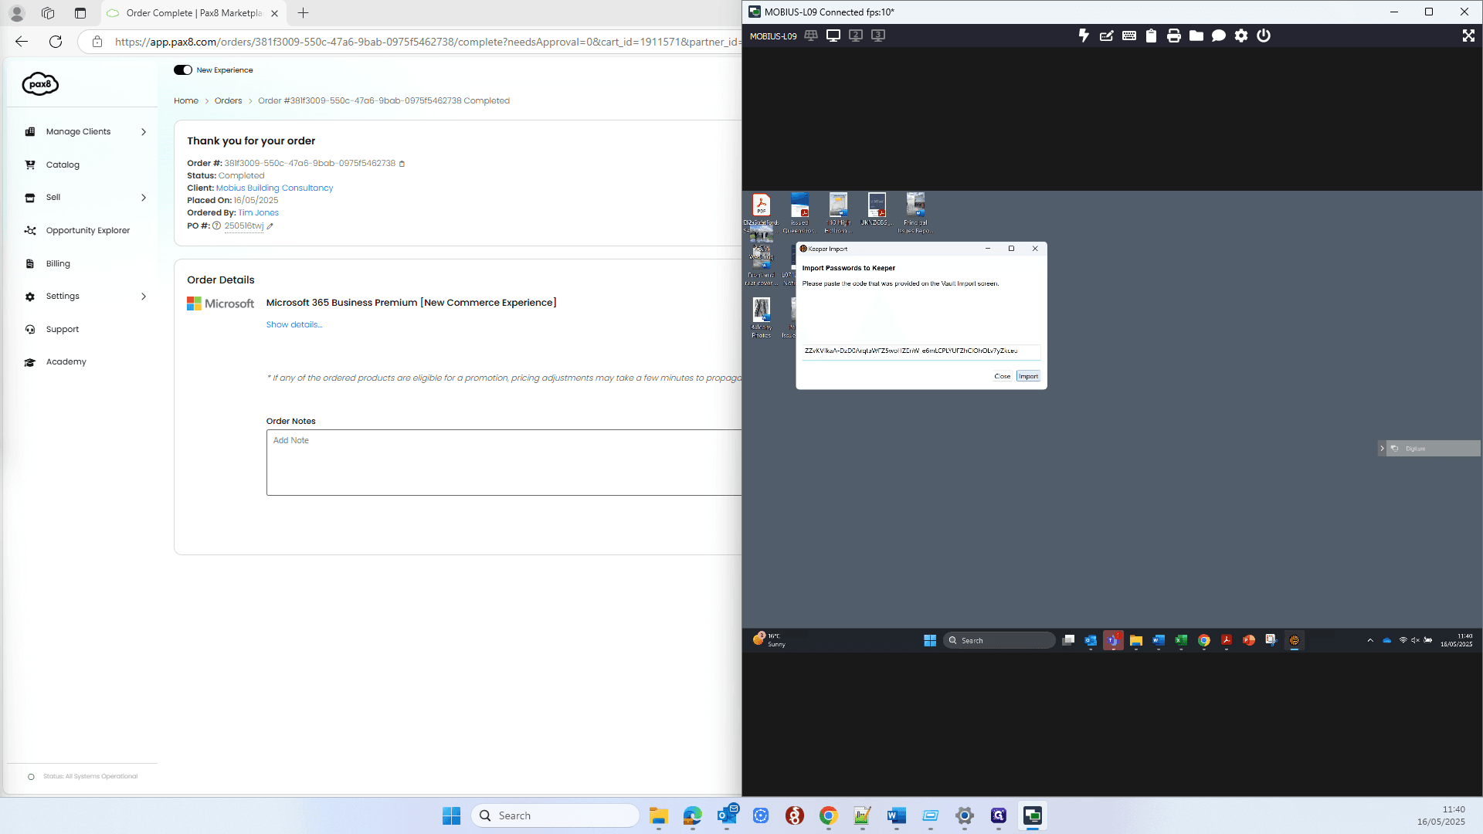
Task: Select monitor 1 display icon in remote toolbar
Action: click(x=833, y=36)
